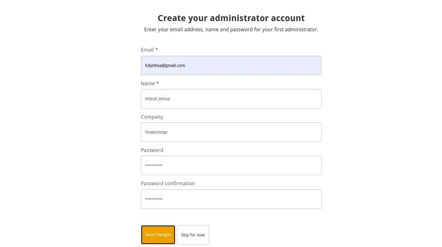Click the Password confirmation input field
Screen dimensions: 442x247
pyautogui.click(x=231, y=199)
